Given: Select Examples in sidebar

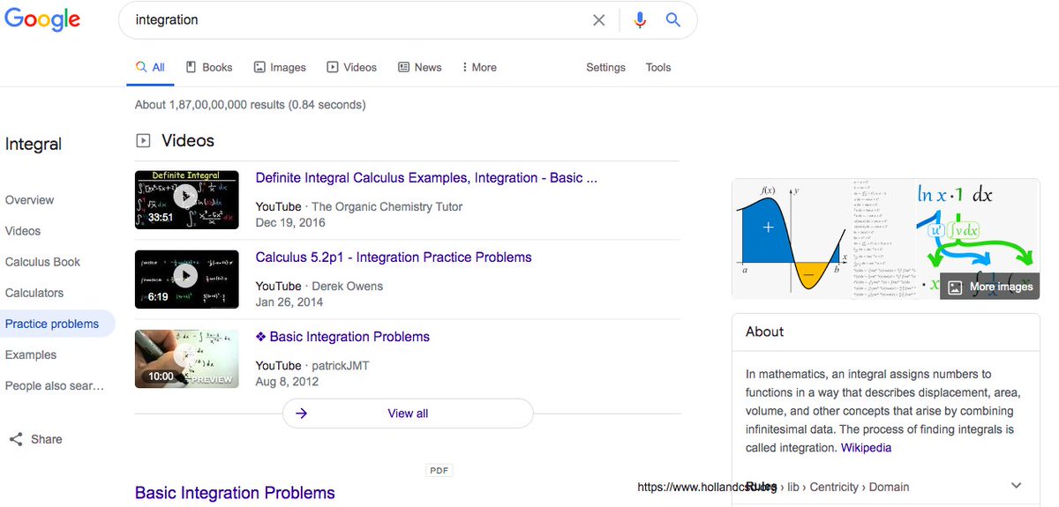Looking at the screenshot, I should [x=31, y=354].
